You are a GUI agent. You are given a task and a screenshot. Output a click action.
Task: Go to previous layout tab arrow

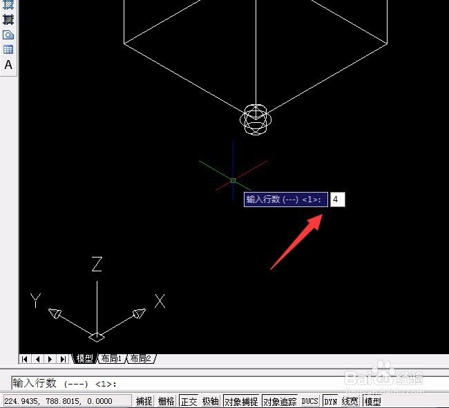click(x=37, y=359)
